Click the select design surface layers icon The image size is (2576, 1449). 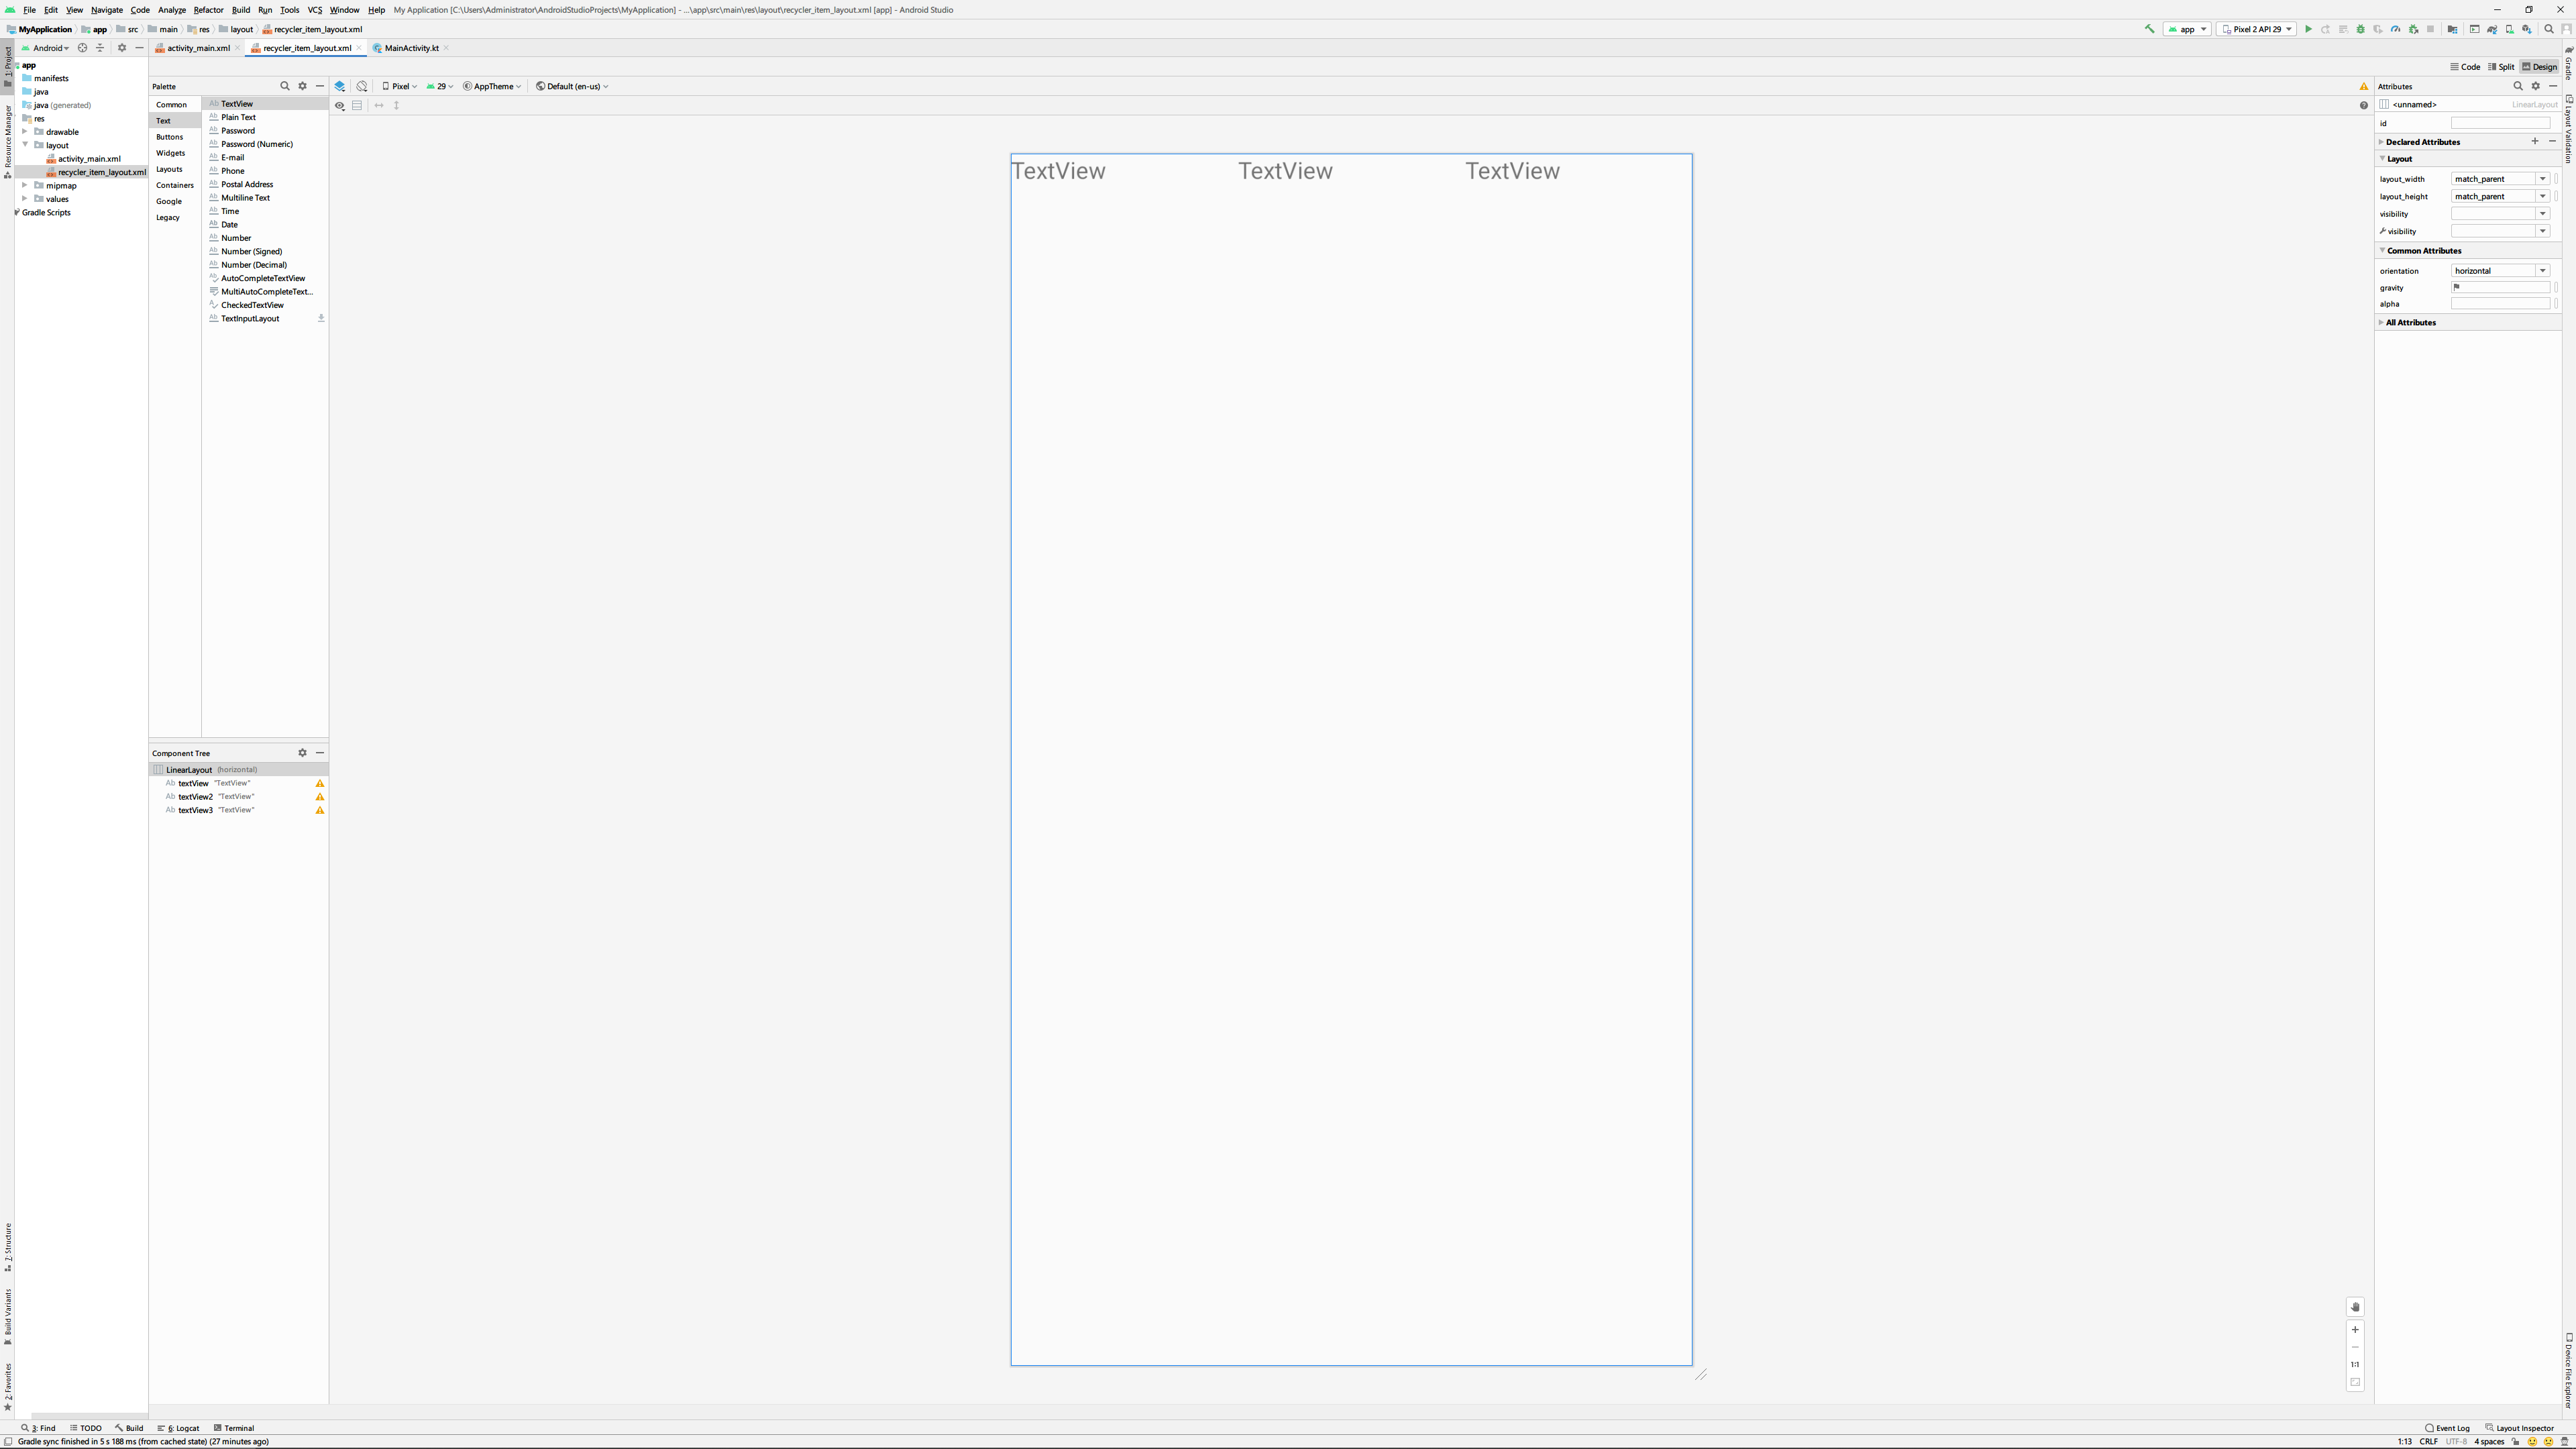(x=340, y=86)
